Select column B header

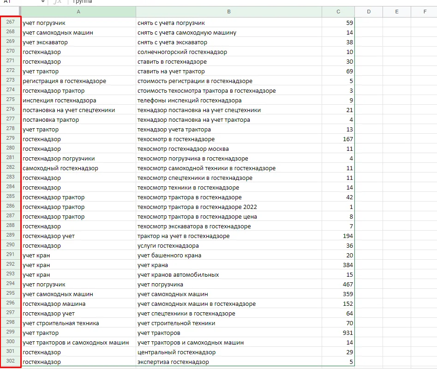(x=229, y=12)
